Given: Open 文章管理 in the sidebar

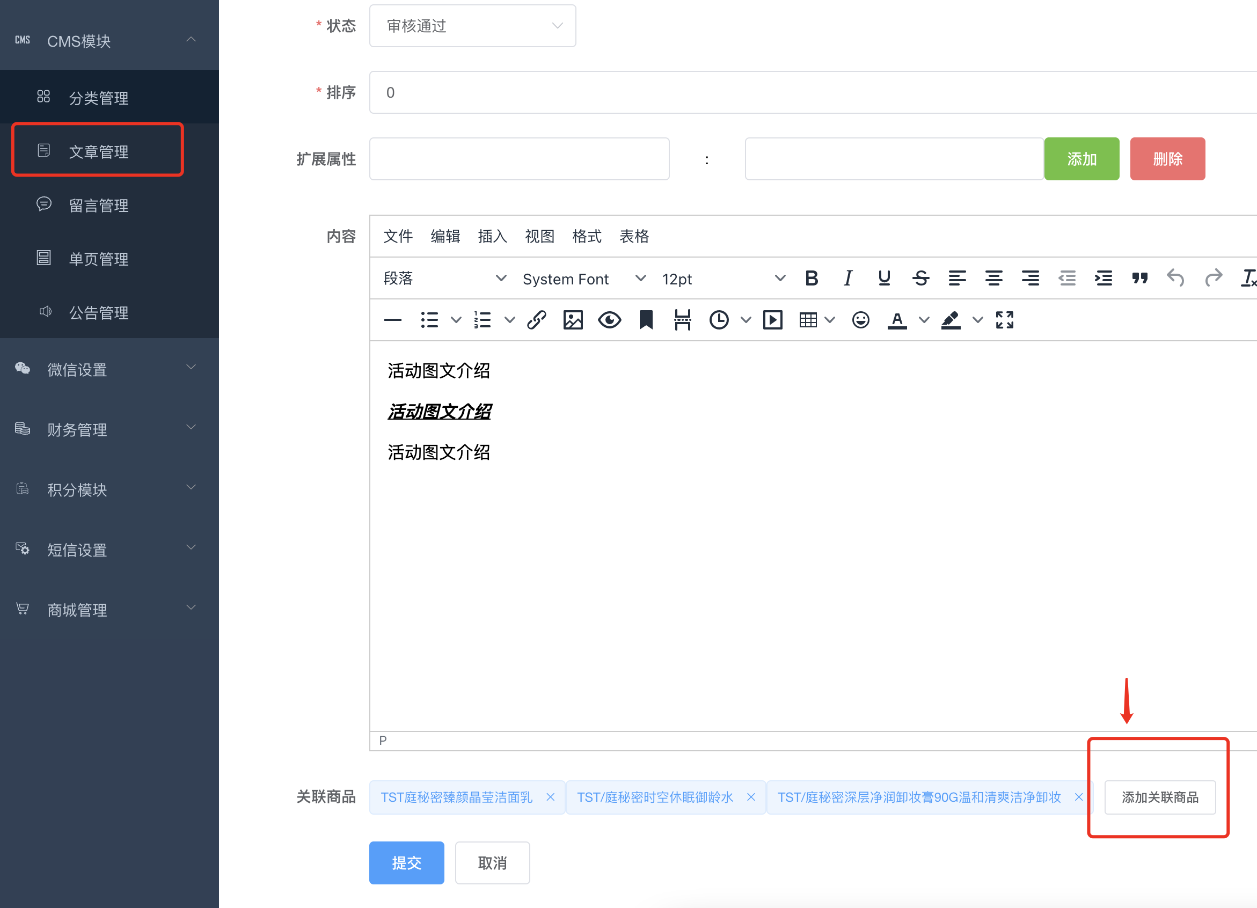Looking at the screenshot, I should coord(98,151).
